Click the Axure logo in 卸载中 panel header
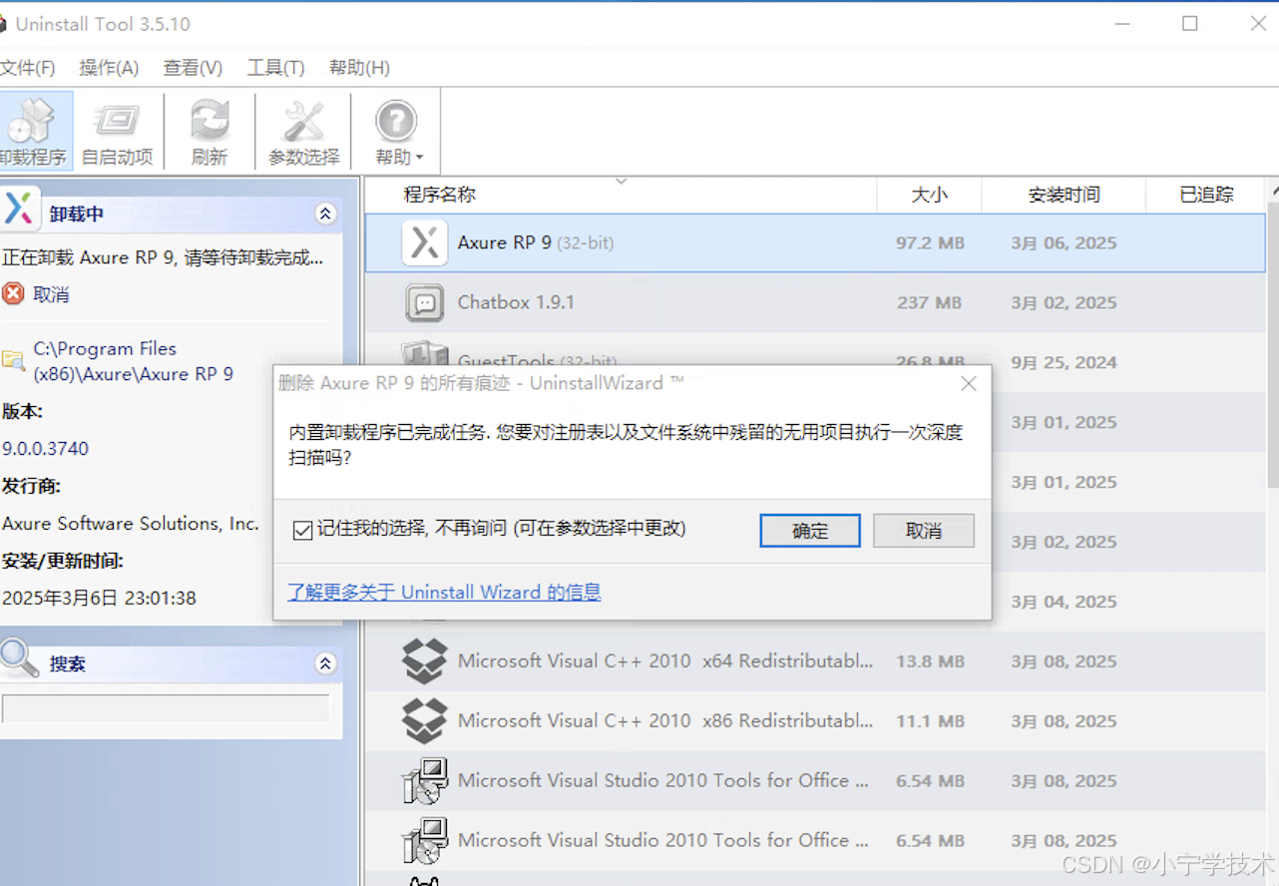Viewport: 1279px width, 886px height. (20, 209)
